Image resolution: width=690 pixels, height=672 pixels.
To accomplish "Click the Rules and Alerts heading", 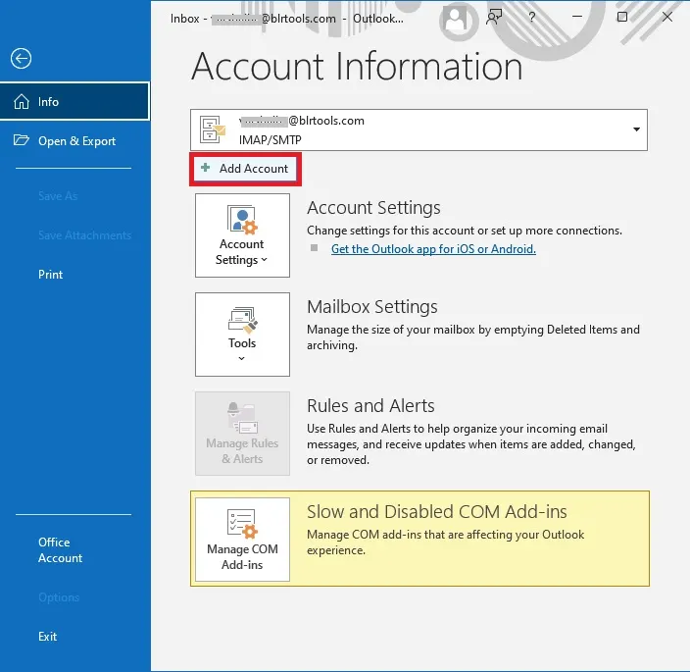I will 370,405.
